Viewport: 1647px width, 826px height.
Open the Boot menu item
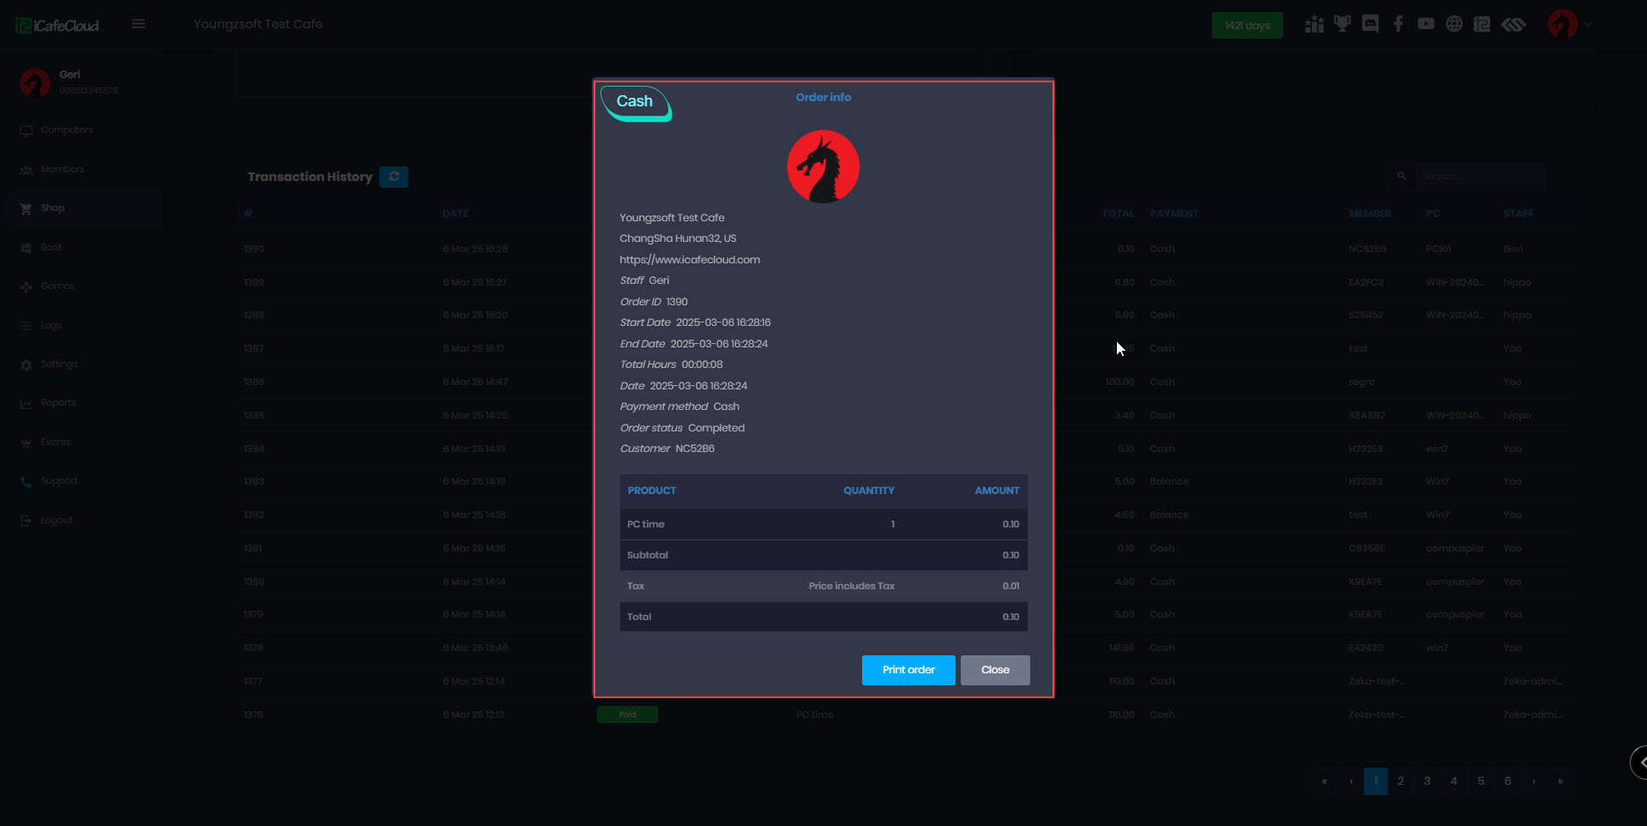coord(51,248)
